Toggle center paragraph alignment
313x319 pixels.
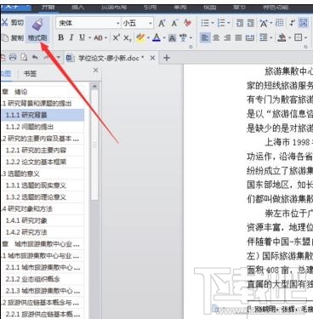click(216, 37)
